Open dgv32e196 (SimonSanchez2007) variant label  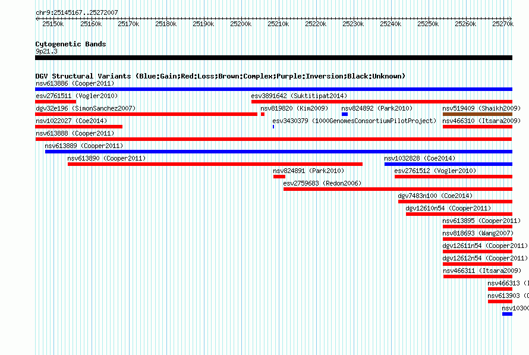click(x=86, y=108)
